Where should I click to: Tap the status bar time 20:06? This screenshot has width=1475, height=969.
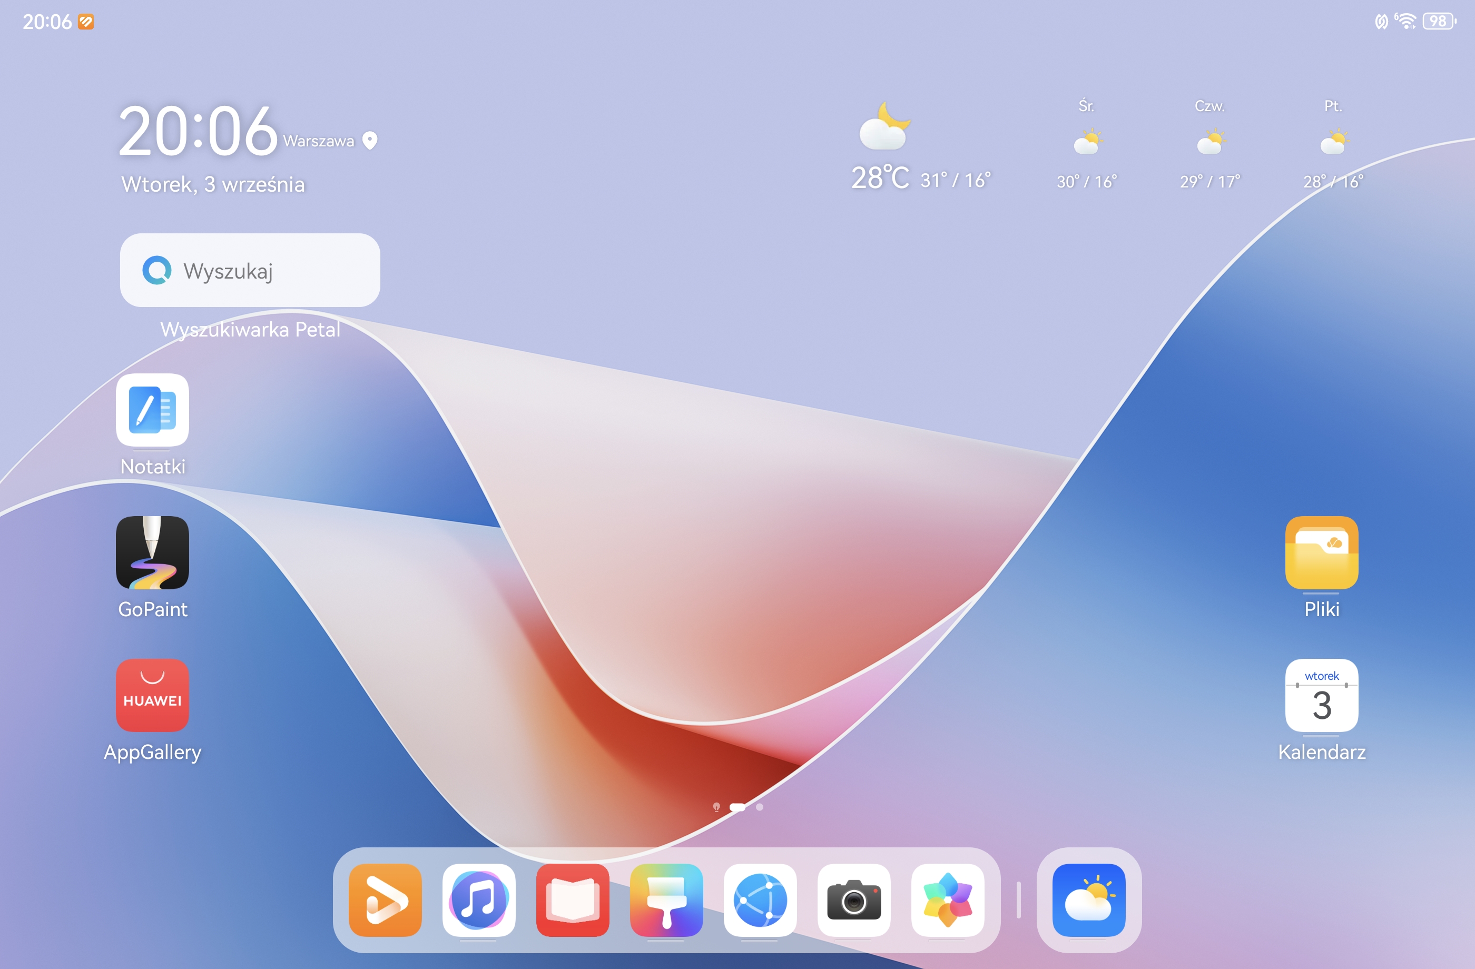click(47, 22)
